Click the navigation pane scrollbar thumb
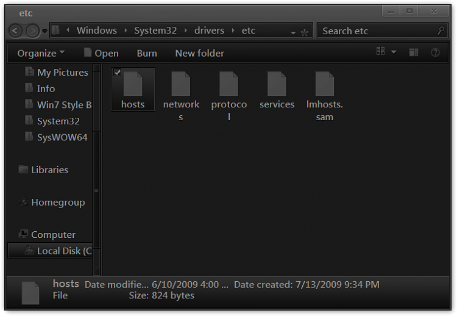Viewport: 457px width, 316px height. point(96,190)
